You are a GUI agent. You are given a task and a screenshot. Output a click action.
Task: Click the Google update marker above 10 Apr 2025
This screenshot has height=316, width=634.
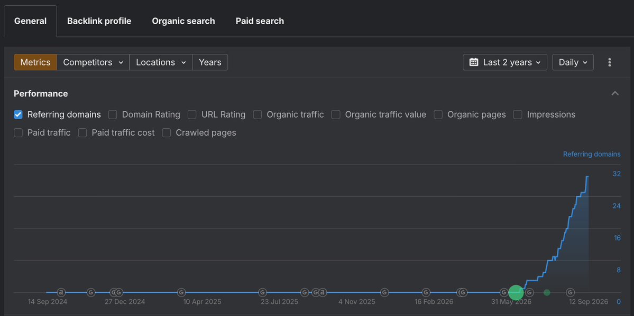(x=181, y=292)
